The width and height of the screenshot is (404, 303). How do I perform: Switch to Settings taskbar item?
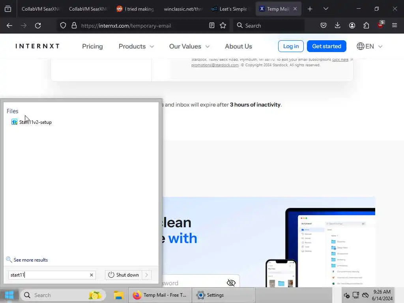(223, 295)
